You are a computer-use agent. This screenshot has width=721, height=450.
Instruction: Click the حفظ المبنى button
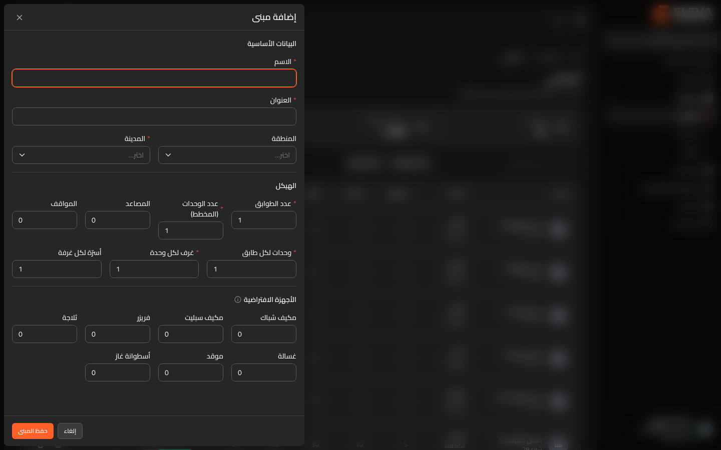(x=33, y=431)
